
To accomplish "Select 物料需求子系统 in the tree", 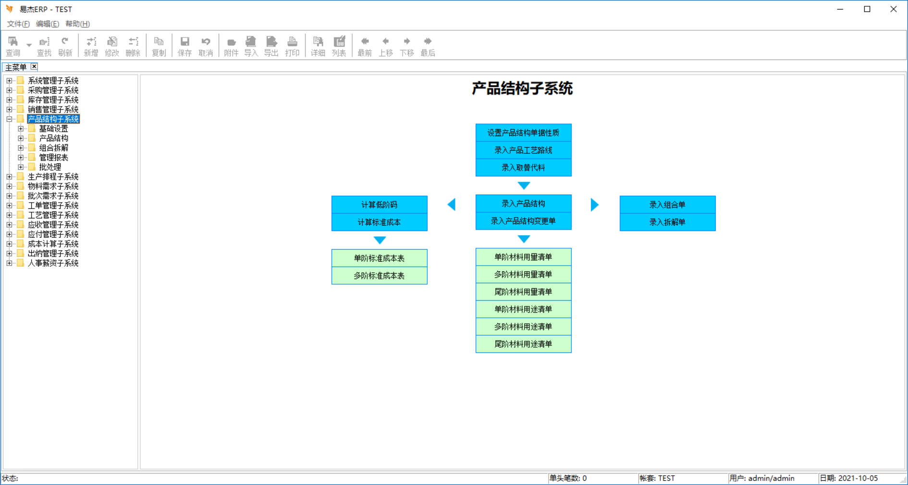I will 53,186.
